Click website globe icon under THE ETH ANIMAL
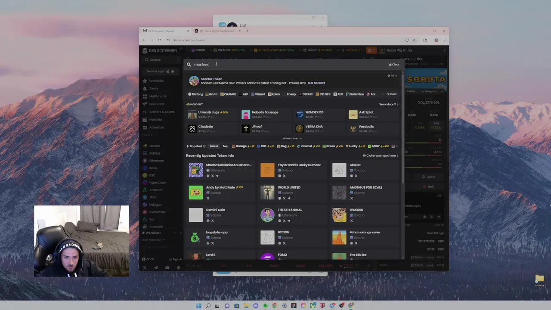The width and height of the screenshot is (551, 310). click(279, 221)
